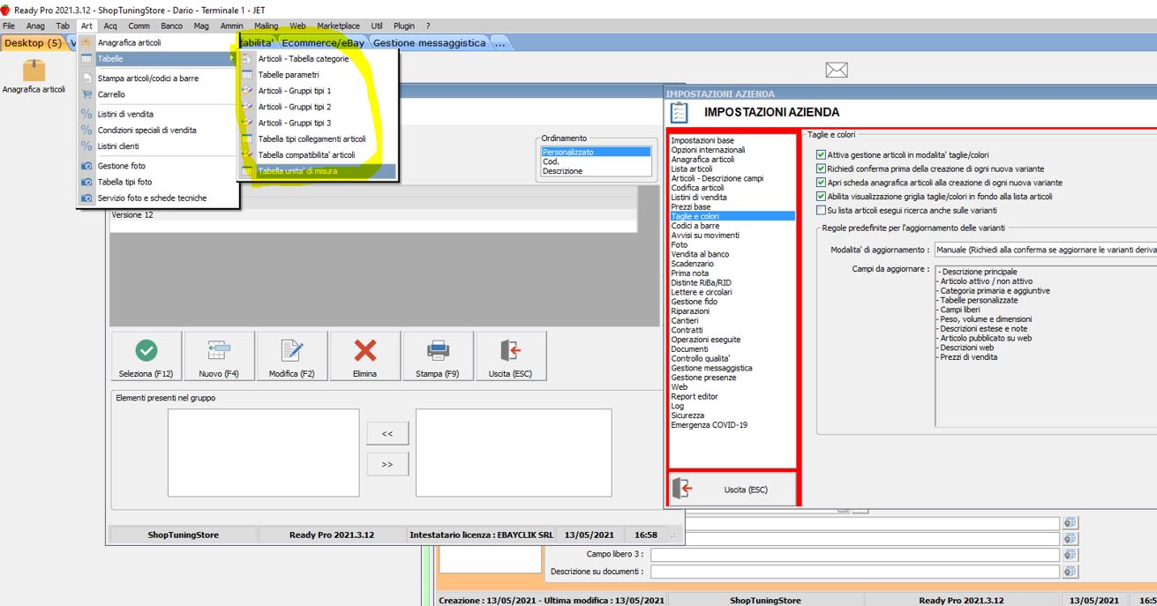Screen dimensions: 1157x606
Task: Click the Stampa (F9) printer icon
Action: point(438,351)
